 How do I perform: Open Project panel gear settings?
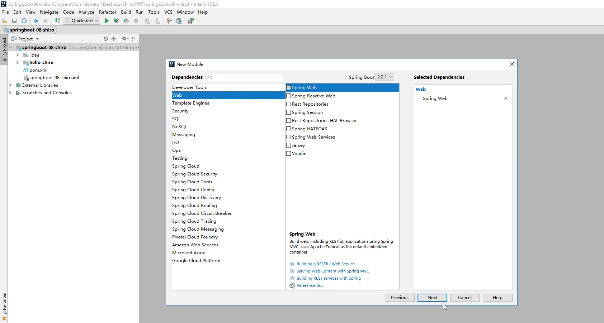pyautogui.click(x=124, y=39)
